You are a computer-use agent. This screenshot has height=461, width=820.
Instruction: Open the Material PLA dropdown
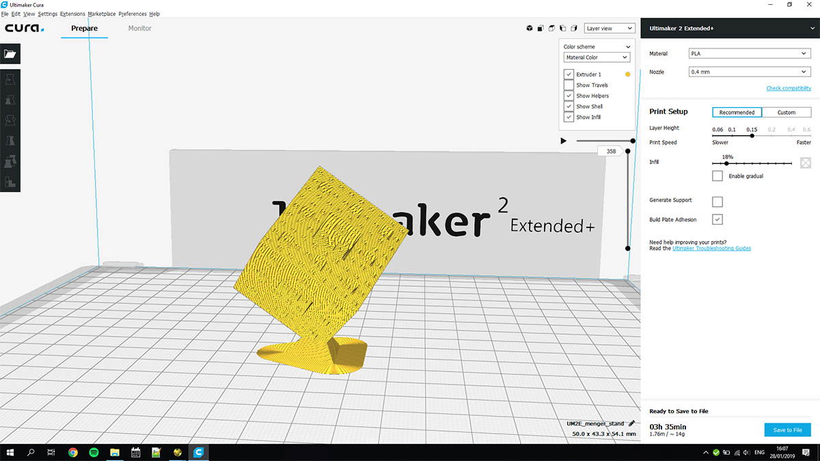750,53
